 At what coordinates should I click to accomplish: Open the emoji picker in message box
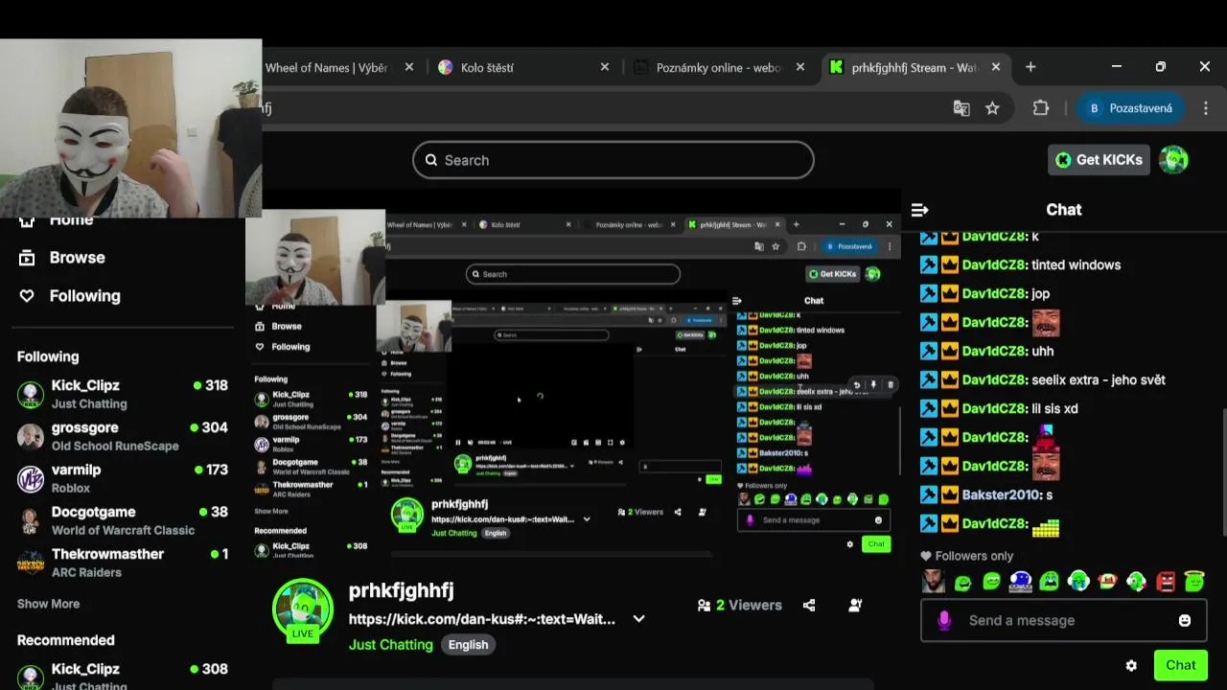click(1185, 620)
